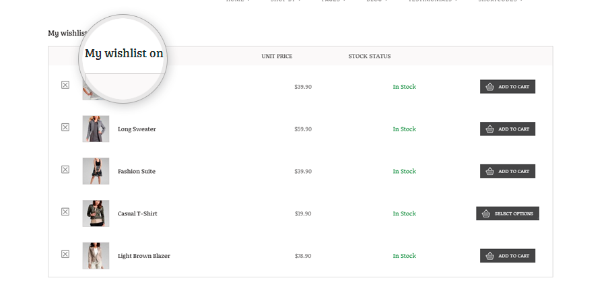Screen dimensions: 608x303
Task: Click the remove icon of the topmost wishlist row
Action: coord(65,85)
